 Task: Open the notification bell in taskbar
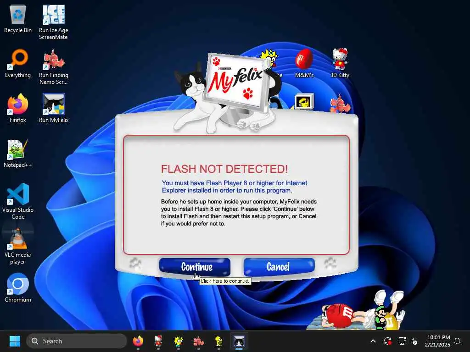457,341
